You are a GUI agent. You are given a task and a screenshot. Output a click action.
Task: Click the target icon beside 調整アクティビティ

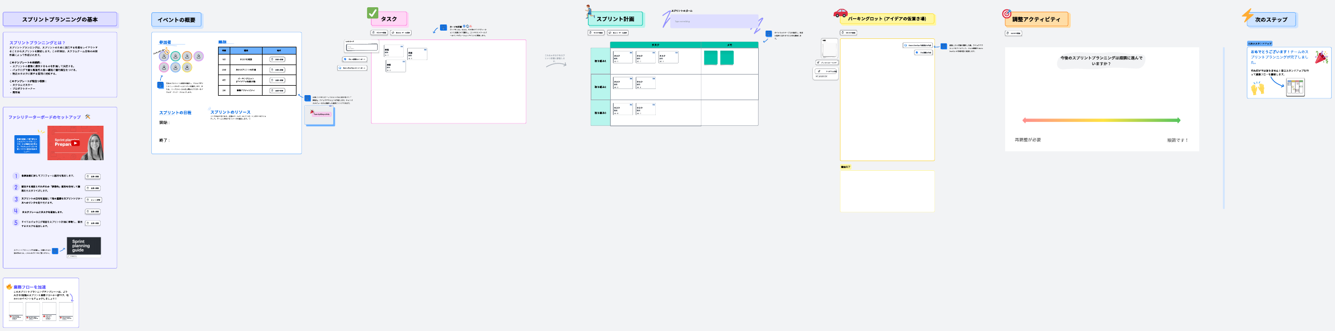click(x=1007, y=14)
